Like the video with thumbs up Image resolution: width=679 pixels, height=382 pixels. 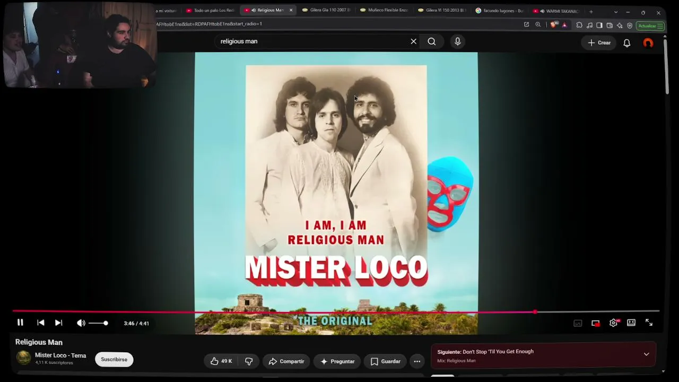[x=221, y=361]
